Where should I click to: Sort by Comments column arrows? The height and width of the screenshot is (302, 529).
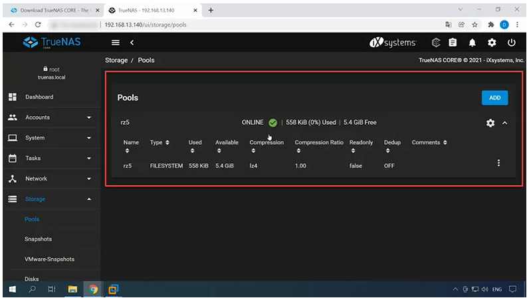click(x=445, y=143)
